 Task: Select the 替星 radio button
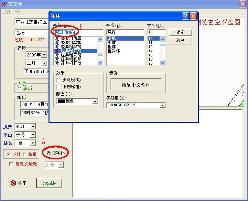pos(25,155)
